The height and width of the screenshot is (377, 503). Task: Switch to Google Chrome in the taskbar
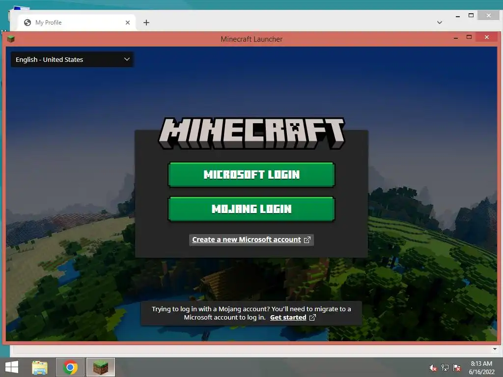[70, 367]
